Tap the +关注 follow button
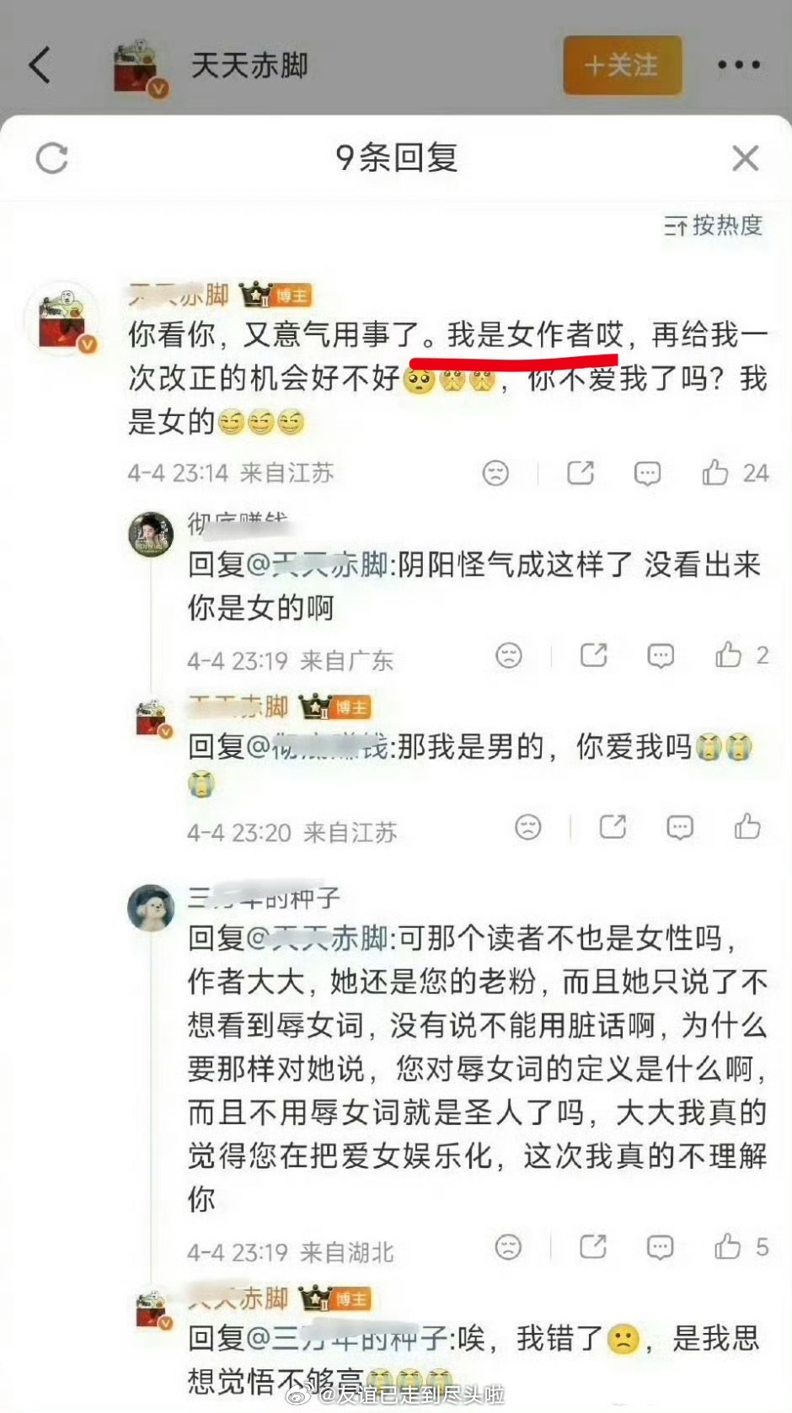Viewport: 792px width, 1413px height. (x=622, y=65)
